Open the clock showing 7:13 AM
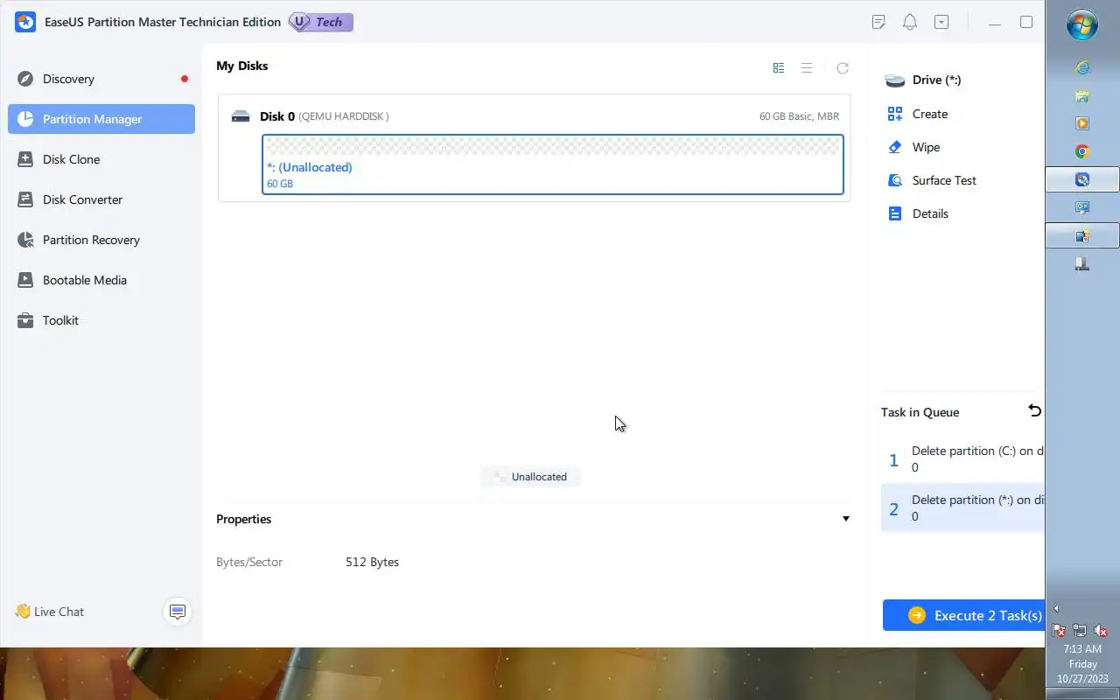The width and height of the screenshot is (1120, 700). coord(1082,664)
